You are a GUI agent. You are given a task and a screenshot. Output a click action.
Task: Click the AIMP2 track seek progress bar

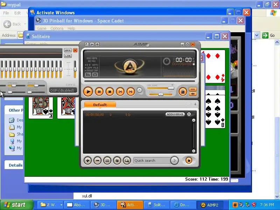tap(140, 81)
